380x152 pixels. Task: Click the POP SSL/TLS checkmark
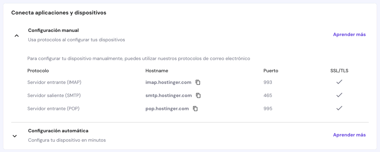[x=339, y=108]
